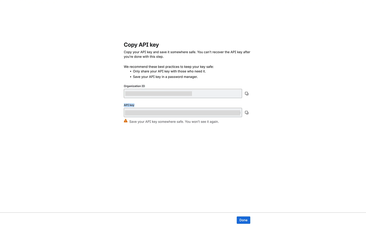Click the save-your-key warning message text
This screenshot has width=366, height=227.
(x=173, y=121)
